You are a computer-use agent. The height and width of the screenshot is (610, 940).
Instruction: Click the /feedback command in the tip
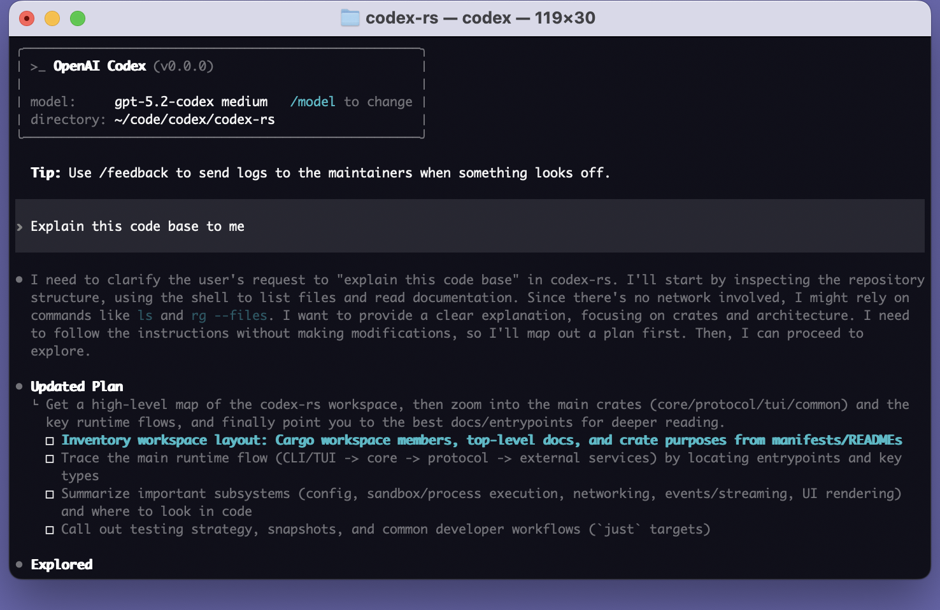coord(134,173)
